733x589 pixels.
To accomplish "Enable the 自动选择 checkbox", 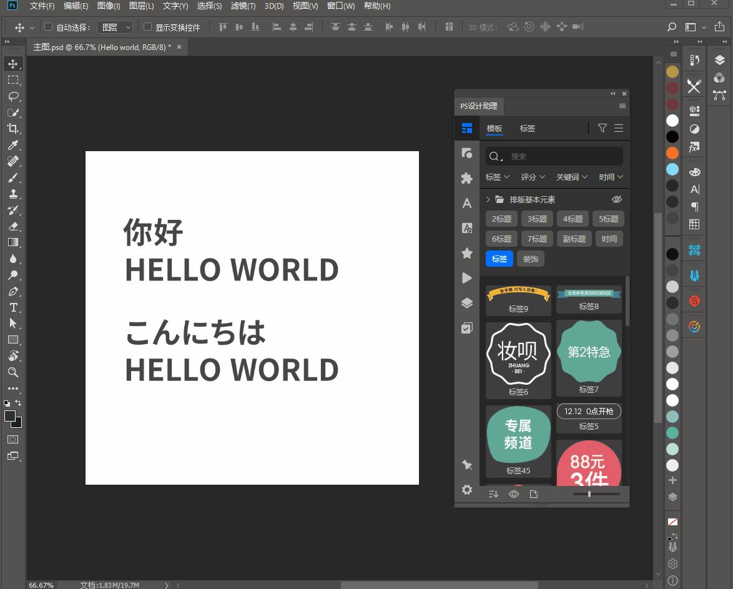I will point(49,27).
